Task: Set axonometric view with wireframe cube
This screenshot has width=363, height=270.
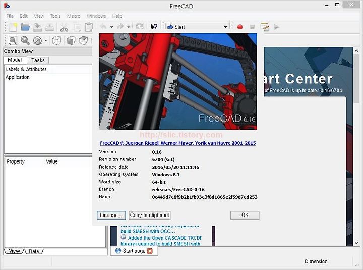Action: (56, 40)
